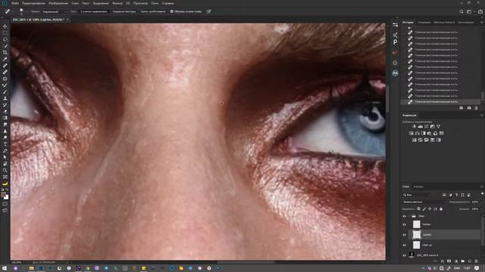
Task: Hide the Lighten layer
Action: pyautogui.click(x=404, y=235)
